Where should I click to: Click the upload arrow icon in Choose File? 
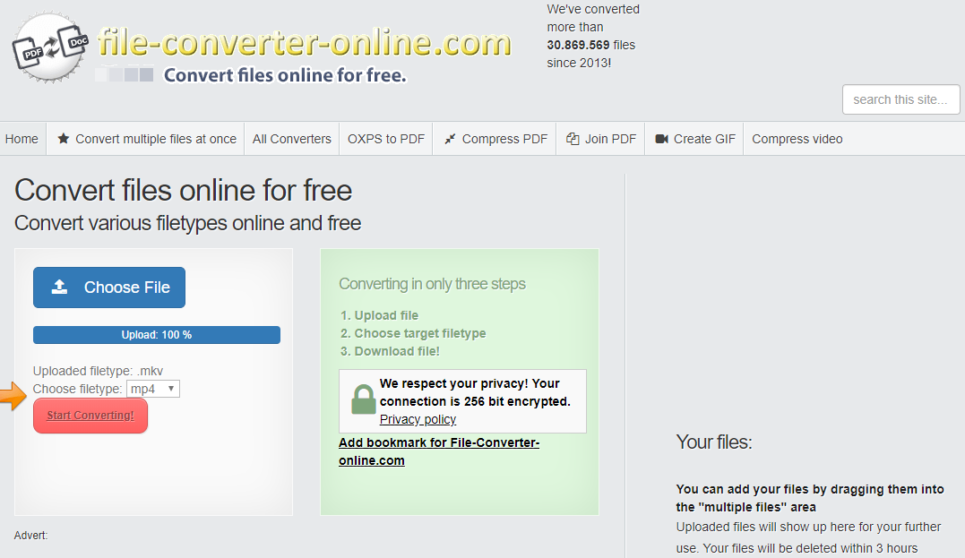[59, 287]
